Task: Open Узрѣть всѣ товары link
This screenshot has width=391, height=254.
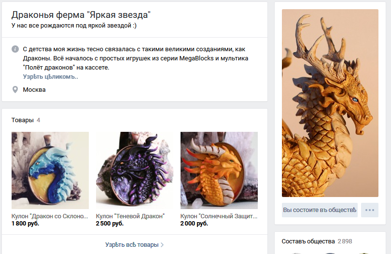Action: pyautogui.click(x=132, y=245)
